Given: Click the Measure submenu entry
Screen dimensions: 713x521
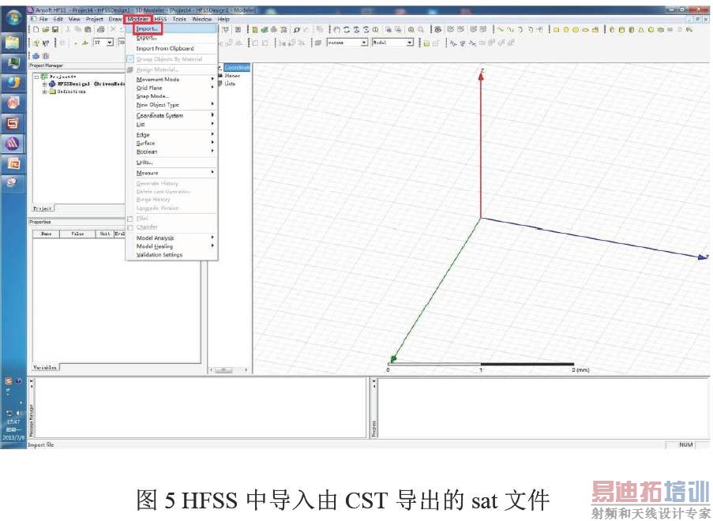Looking at the screenshot, I should 172,173.
